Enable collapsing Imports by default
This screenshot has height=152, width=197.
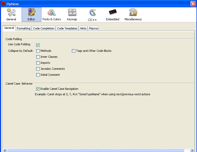pyautogui.click(x=38, y=63)
